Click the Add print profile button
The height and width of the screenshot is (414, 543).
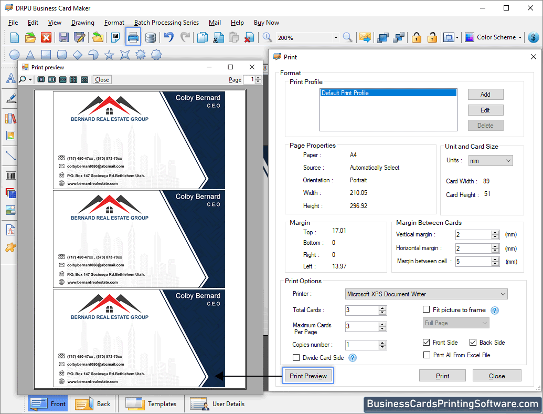485,95
